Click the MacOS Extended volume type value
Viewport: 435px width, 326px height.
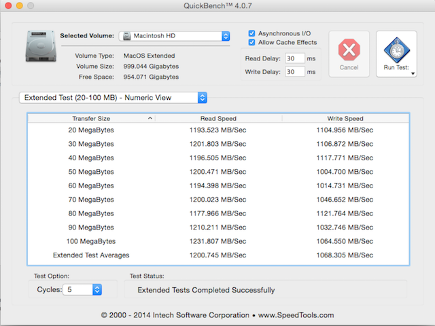click(150, 56)
